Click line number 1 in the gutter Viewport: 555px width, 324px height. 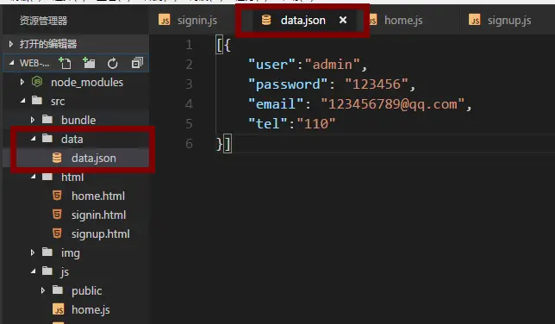click(x=189, y=45)
